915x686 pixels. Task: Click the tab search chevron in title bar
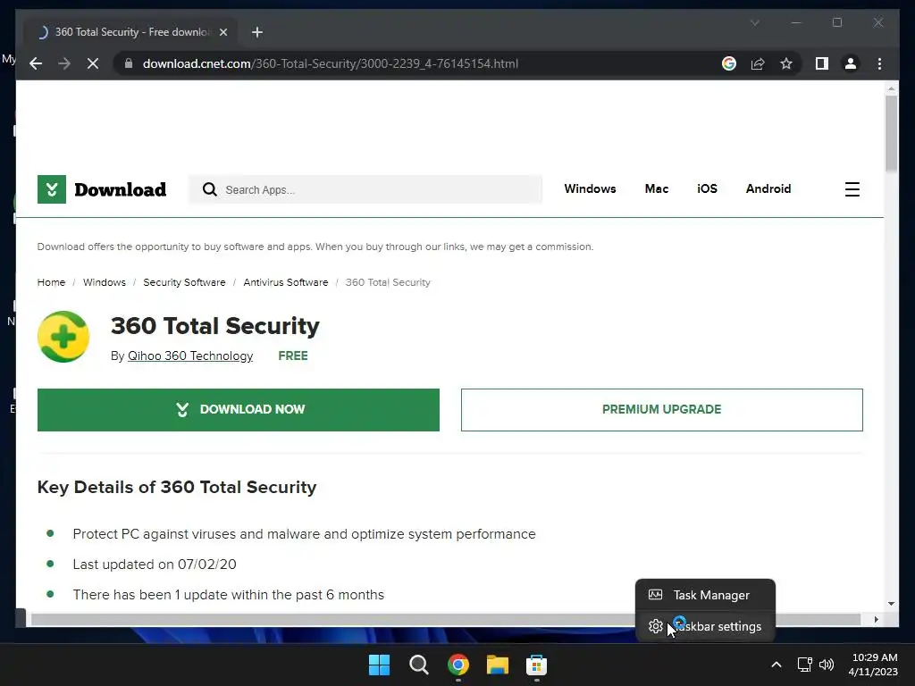click(x=754, y=22)
